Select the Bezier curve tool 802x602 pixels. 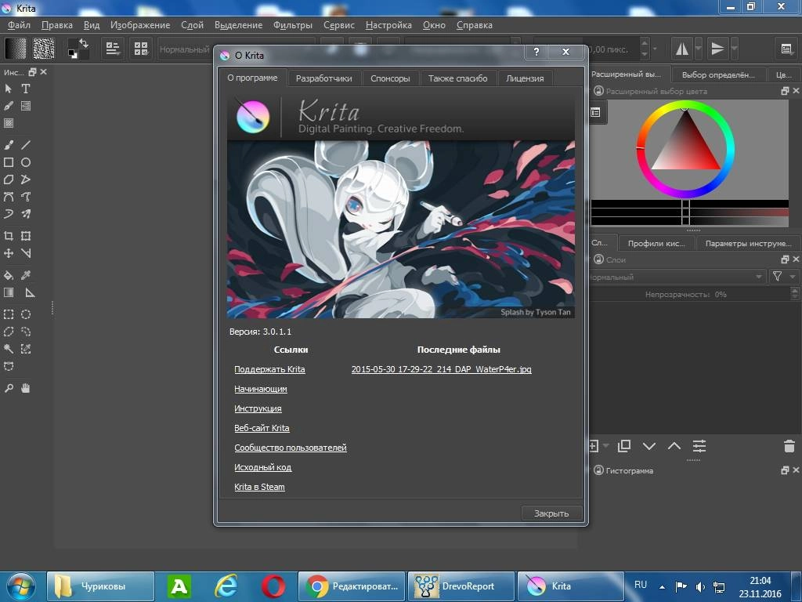[x=8, y=197]
